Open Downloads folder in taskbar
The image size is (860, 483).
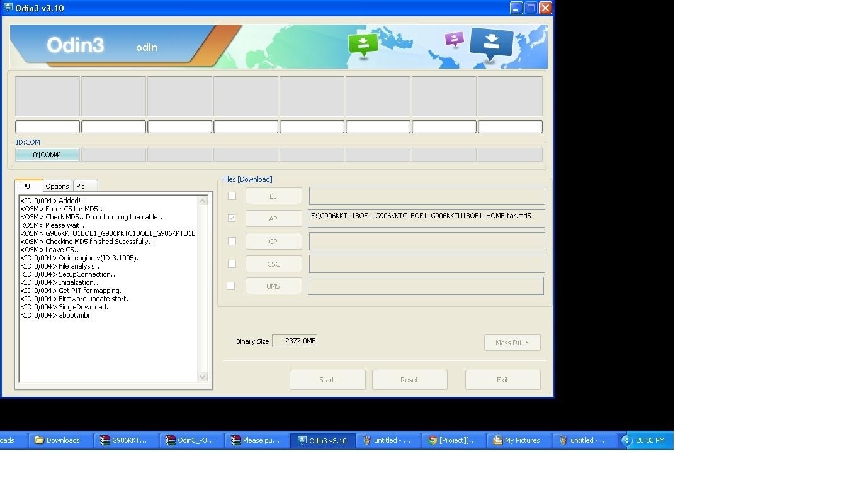pyautogui.click(x=60, y=440)
